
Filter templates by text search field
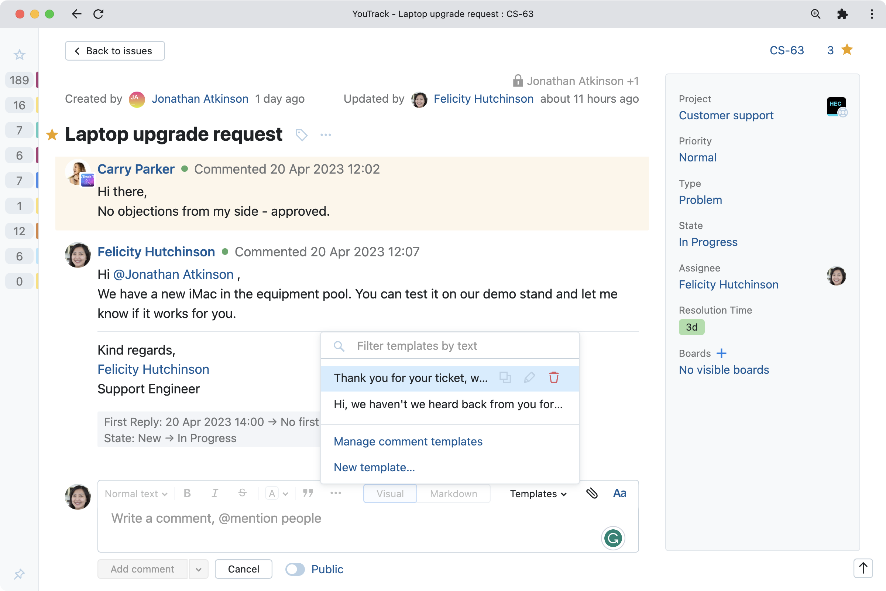tap(449, 346)
